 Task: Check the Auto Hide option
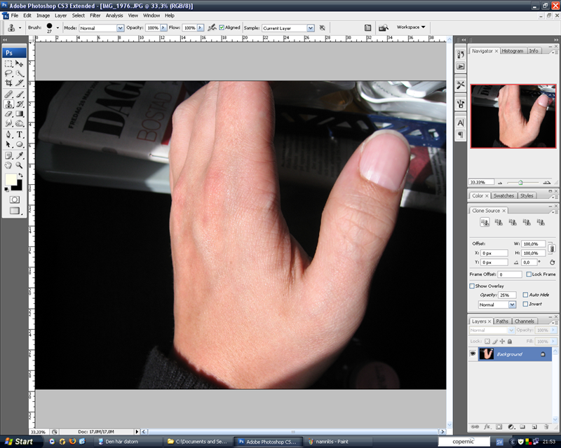tap(525, 295)
